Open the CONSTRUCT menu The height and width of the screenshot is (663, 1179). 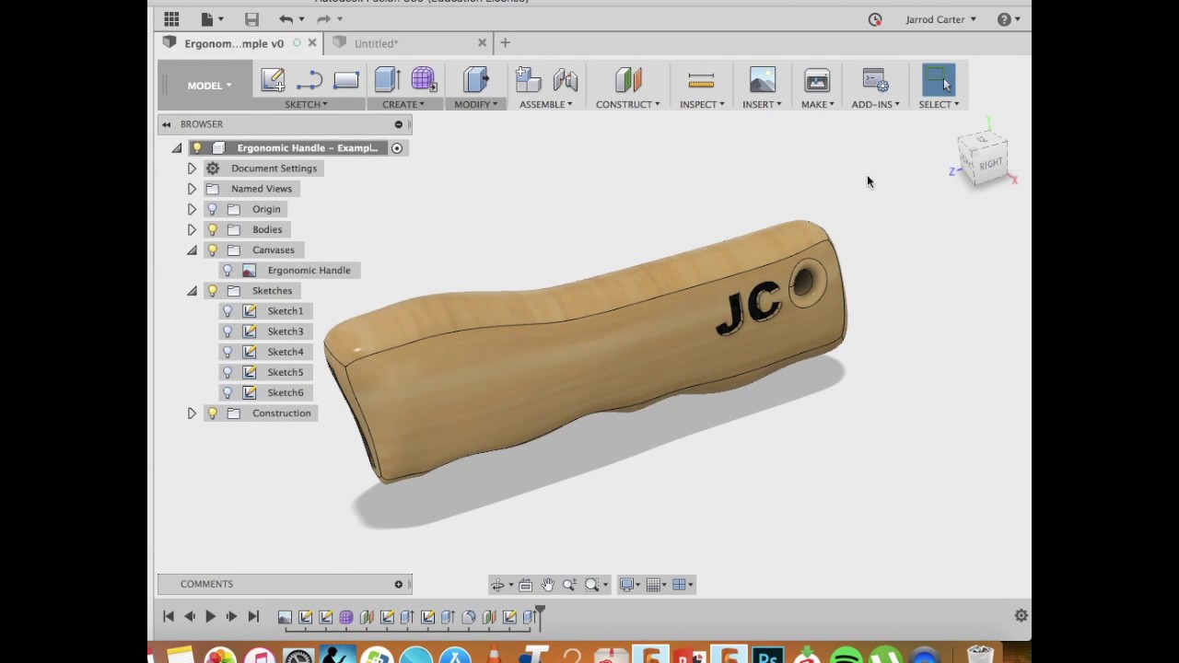tap(627, 104)
